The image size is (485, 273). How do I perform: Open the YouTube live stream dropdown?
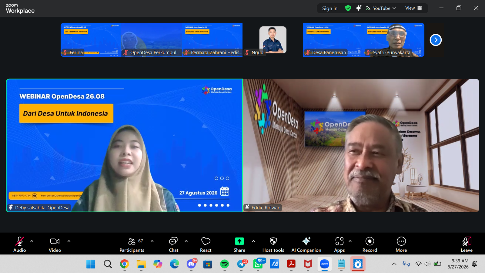pos(381,8)
